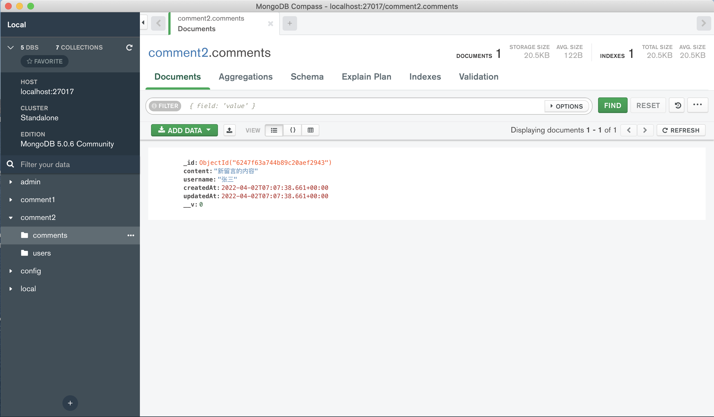Expand query OPTIONS
Viewport: 714px width, 417px height.
567,106
